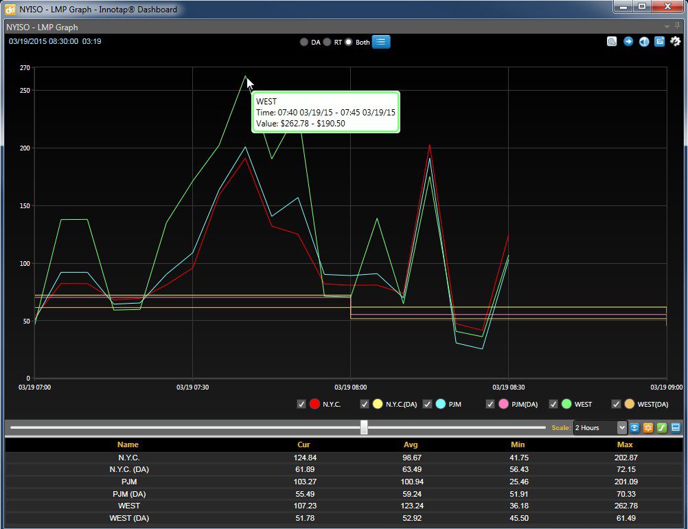Open graph settings gear icon

[x=675, y=41]
